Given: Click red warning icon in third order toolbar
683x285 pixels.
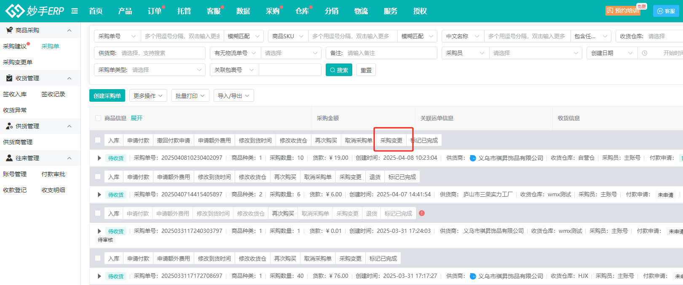Looking at the screenshot, I should tap(422, 213).
